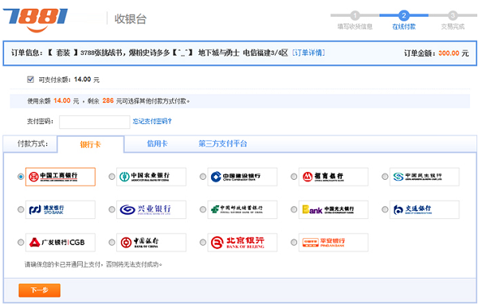
Task: Select radio button for 中国银行
Action: click(112, 243)
